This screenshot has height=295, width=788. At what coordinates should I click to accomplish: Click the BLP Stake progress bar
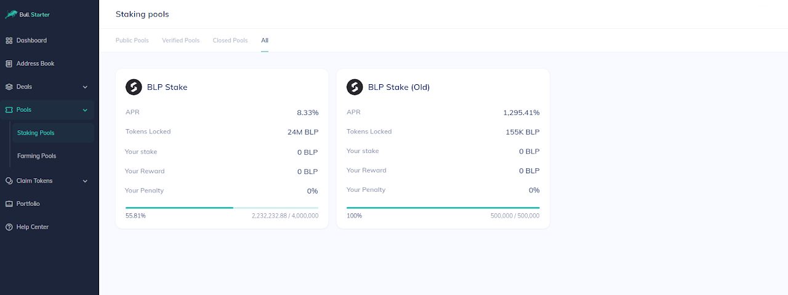coord(222,208)
